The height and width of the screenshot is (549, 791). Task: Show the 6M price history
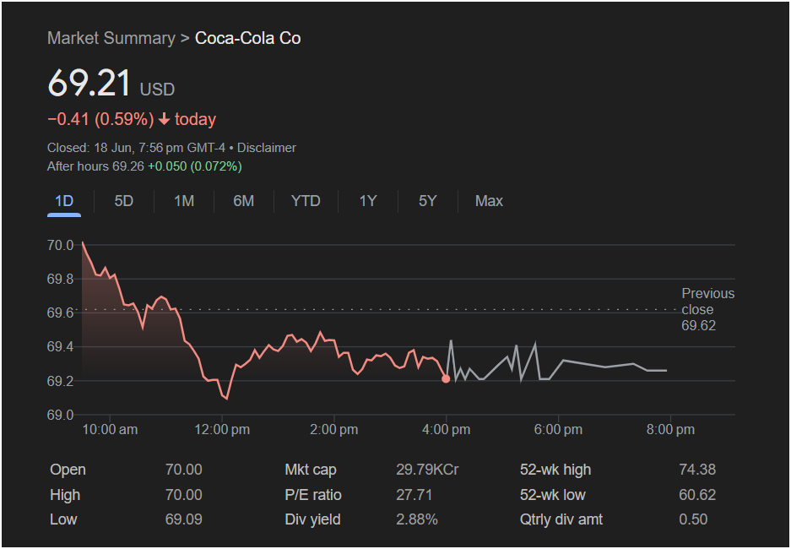pyautogui.click(x=244, y=201)
